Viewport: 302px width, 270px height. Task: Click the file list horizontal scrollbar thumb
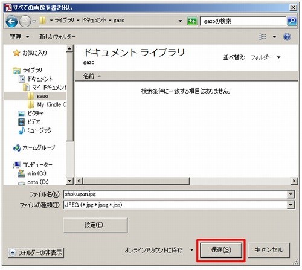(x=136, y=181)
